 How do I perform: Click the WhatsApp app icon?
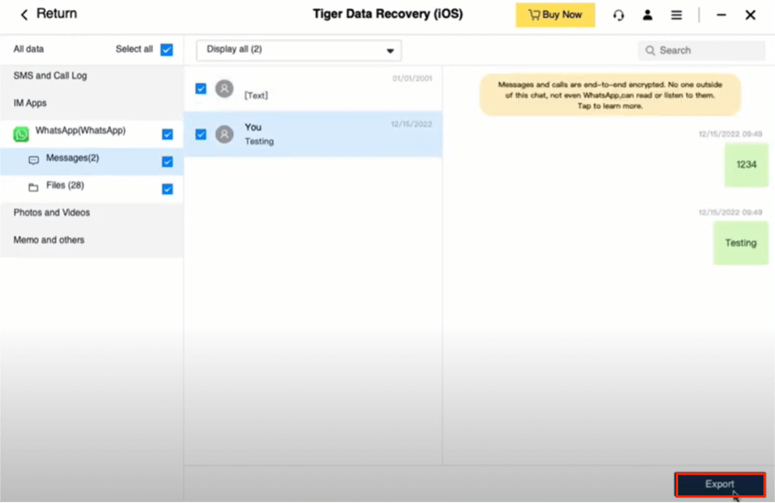click(x=21, y=134)
